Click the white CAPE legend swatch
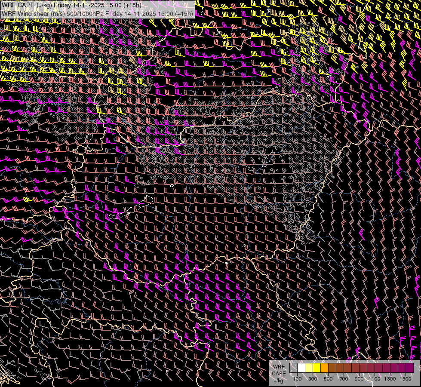 coord(301,368)
